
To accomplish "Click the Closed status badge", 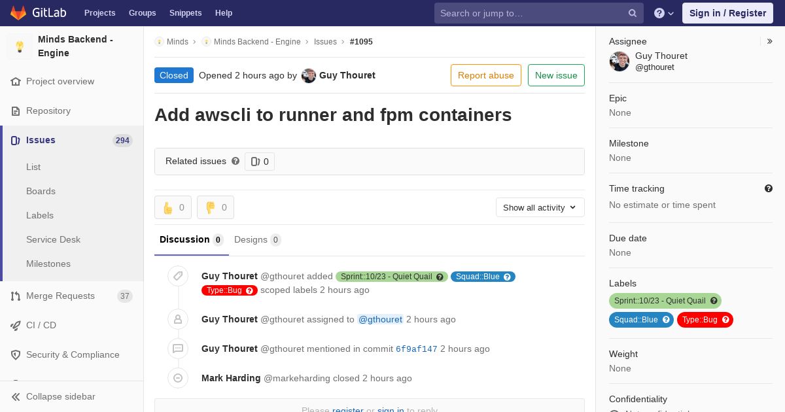I will point(174,75).
